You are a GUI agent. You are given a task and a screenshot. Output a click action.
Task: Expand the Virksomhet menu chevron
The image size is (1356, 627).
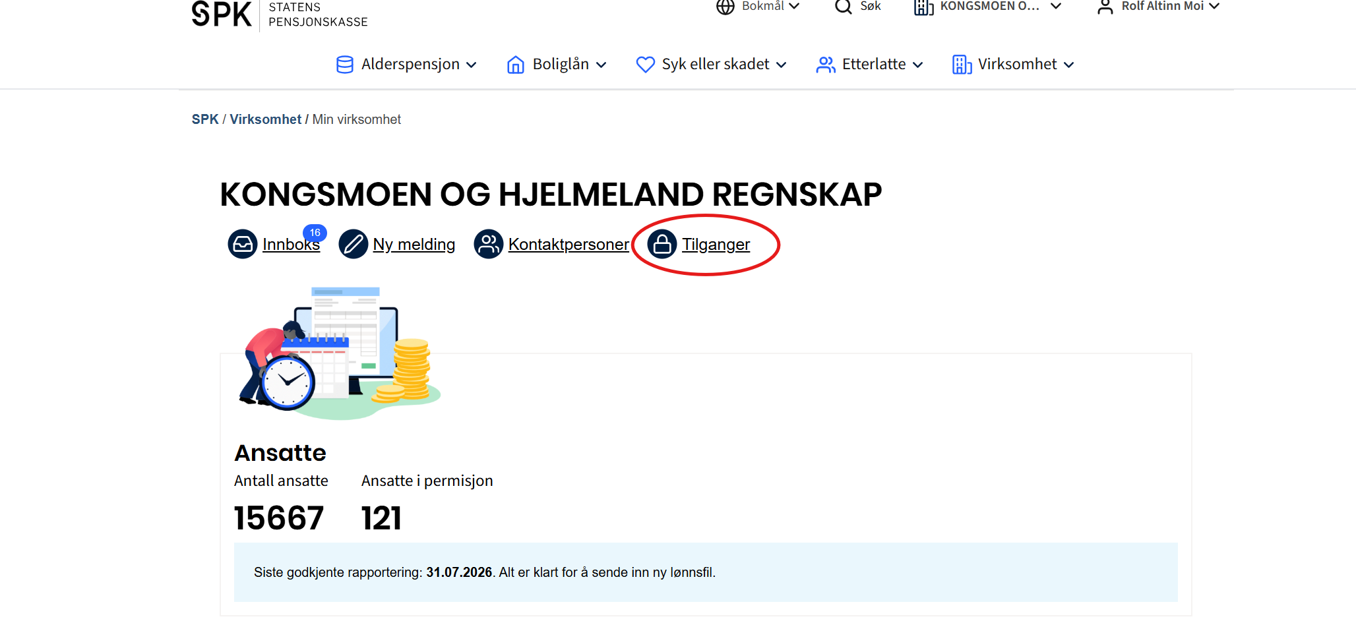pos(1069,65)
